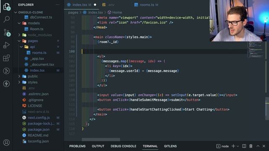Image resolution: width=269 pixels, height=151 pixels.
Task: Close the bottom panel
Action: [264, 146]
